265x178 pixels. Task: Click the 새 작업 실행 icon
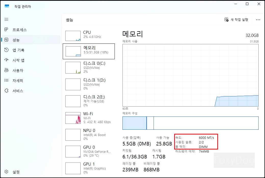tap(226, 20)
